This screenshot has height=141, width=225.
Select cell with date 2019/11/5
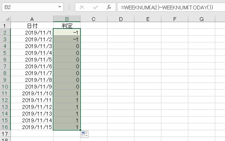pyautogui.click(x=32, y=59)
